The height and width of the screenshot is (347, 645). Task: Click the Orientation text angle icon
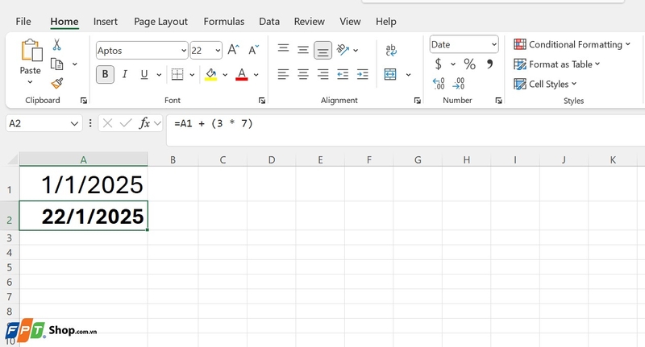(x=343, y=50)
